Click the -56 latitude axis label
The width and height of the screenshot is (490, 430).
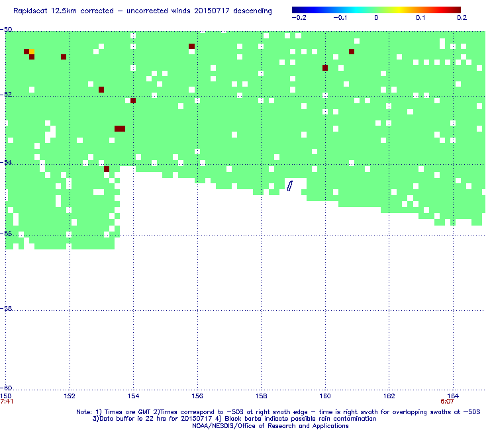tap(6, 234)
